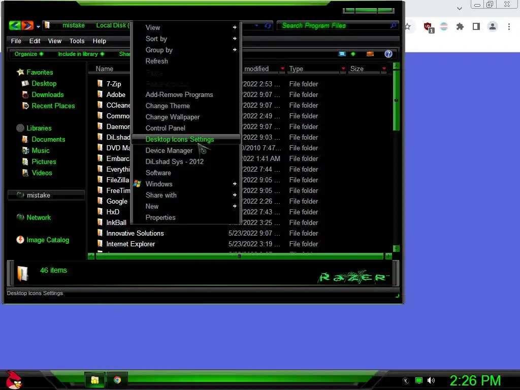Viewport: 520px width, 390px height.
Task: Open the Help menu
Action: click(99, 41)
